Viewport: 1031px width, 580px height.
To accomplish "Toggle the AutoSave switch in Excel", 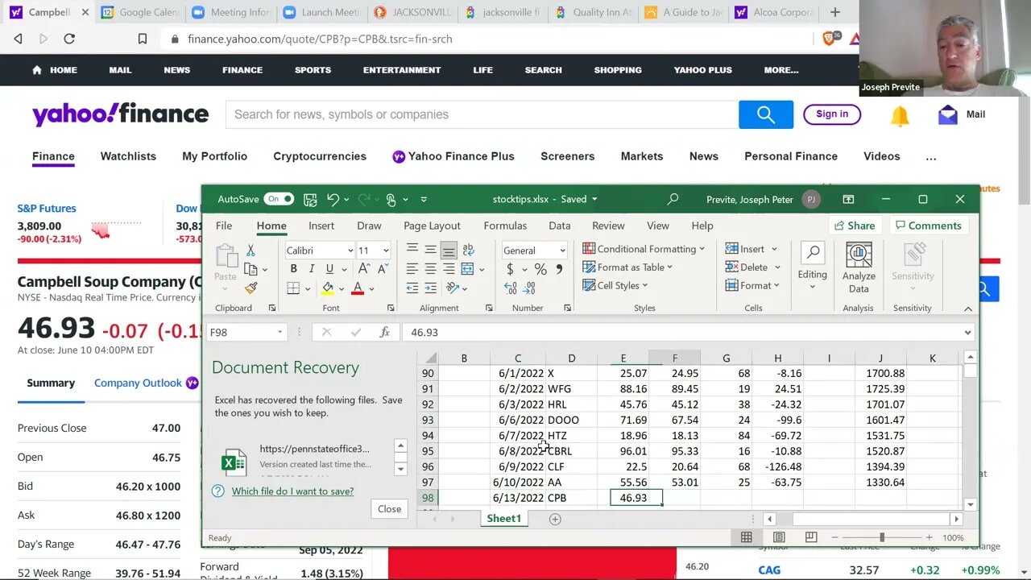I will [279, 199].
